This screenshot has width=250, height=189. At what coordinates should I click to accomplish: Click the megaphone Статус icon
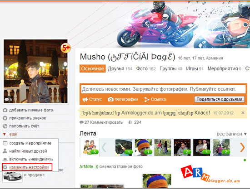point(85,100)
